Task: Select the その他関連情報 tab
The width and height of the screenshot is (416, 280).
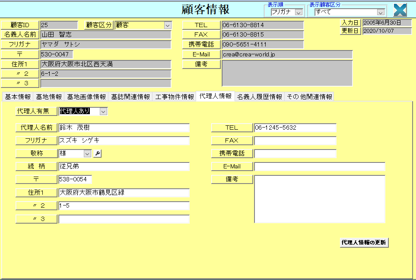Action: click(x=309, y=97)
